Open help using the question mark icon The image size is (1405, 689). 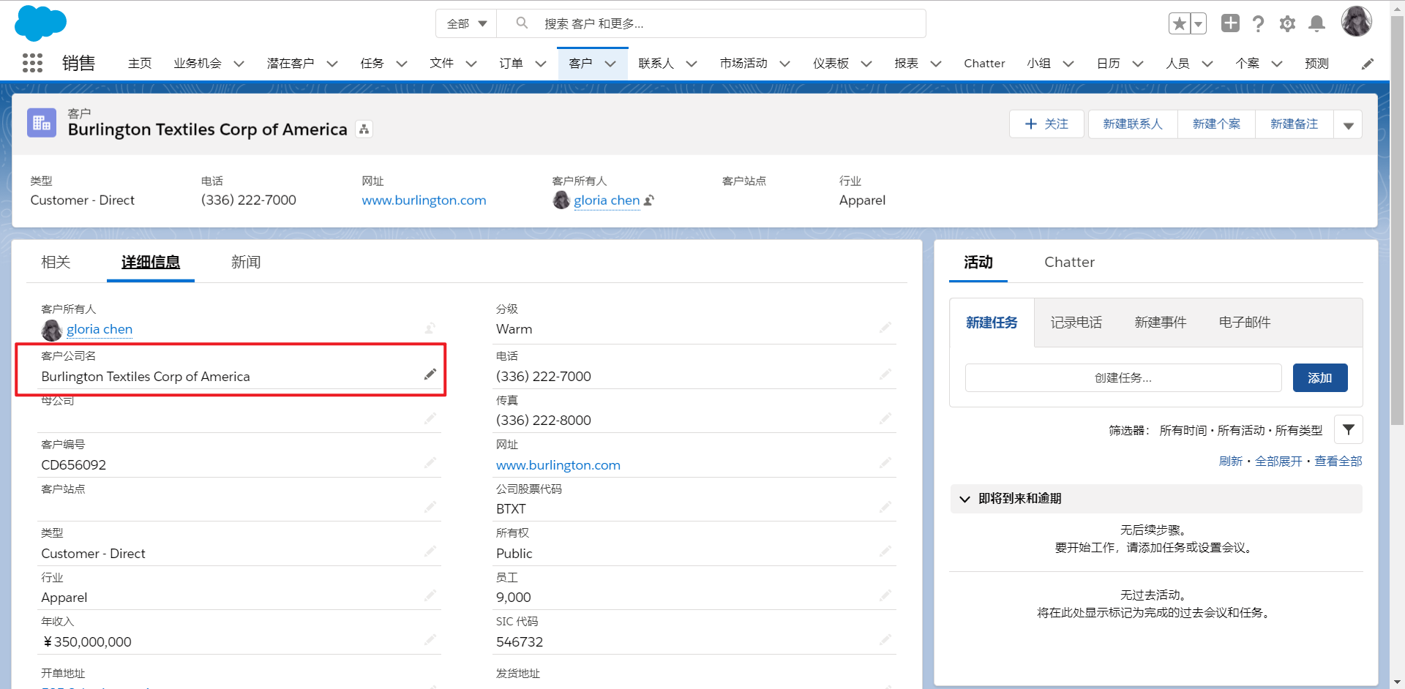coord(1259,23)
